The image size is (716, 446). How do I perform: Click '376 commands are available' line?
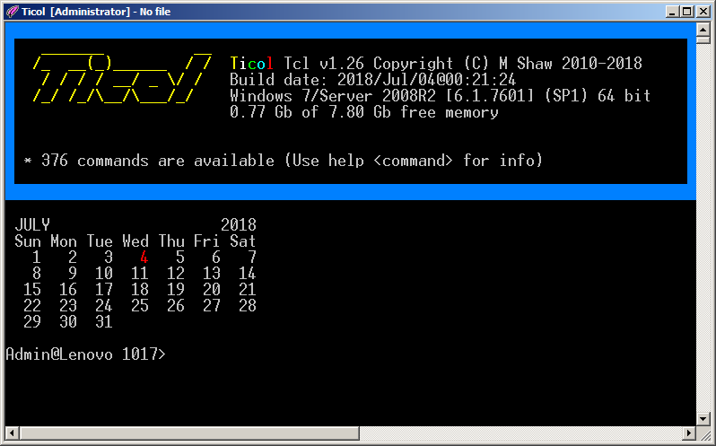(x=284, y=161)
